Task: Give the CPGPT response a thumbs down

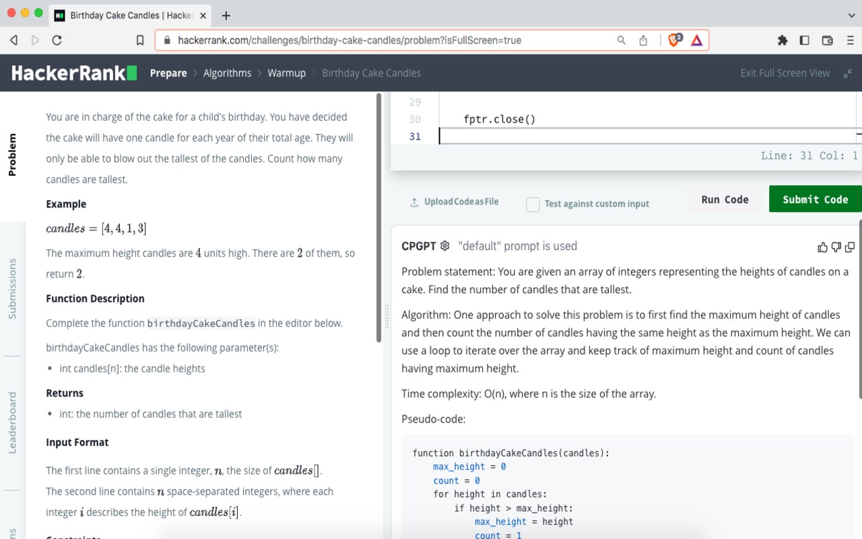Action: [x=836, y=247]
